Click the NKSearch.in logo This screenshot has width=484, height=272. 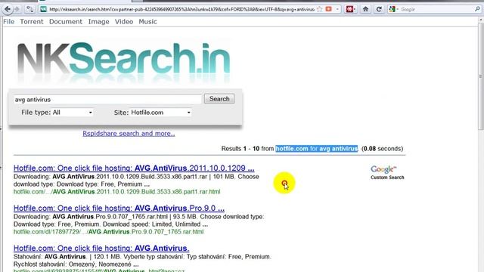pyautogui.click(x=123, y=60)
